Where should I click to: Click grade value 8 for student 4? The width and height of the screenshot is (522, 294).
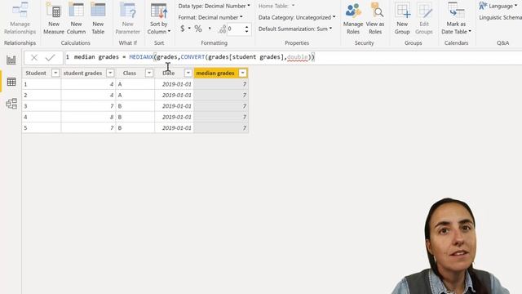click(x=88, y=117)
